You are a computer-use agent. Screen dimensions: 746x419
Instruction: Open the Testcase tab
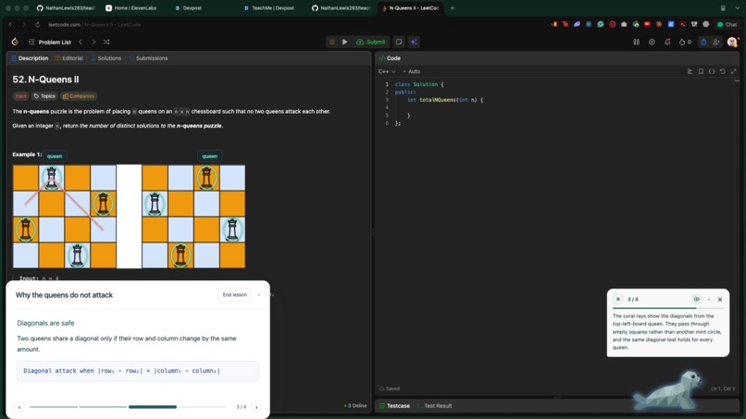tap(394, 406)
